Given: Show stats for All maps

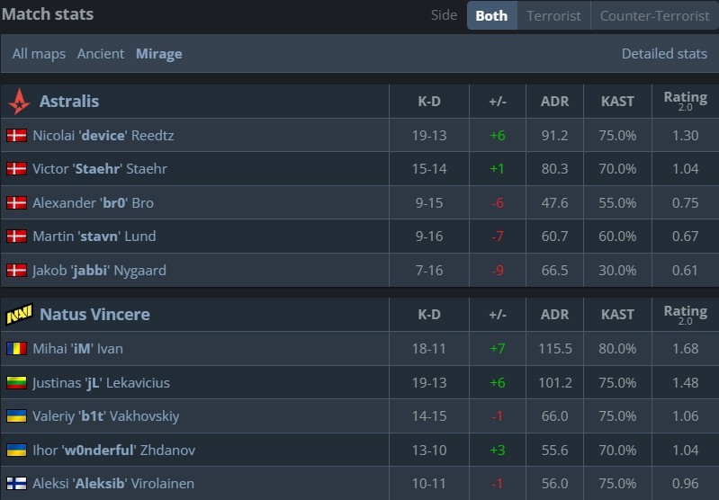Looking at the screenshot, I should pos(39,54).
